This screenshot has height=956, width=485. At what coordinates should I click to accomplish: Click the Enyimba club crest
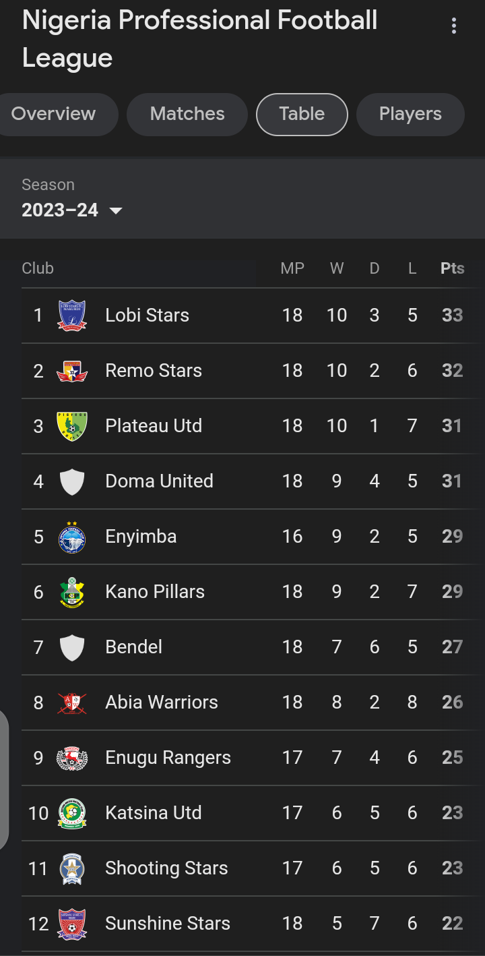(x=72, y=537)
